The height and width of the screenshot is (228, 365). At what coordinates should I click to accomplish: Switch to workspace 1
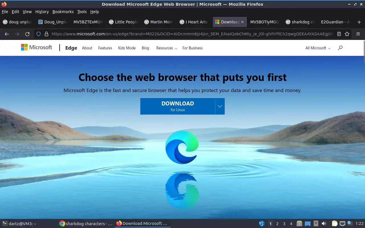[270, 224]
